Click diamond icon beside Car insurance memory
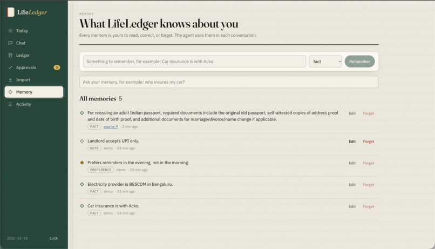Screen dimensions: 435x249 pyautogui.click(x=82, y=206)
